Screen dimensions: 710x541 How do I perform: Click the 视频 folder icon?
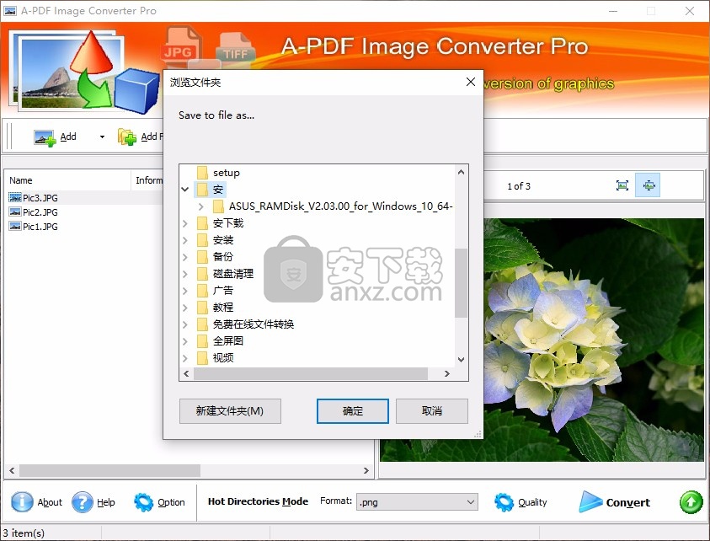coord(203,358)
